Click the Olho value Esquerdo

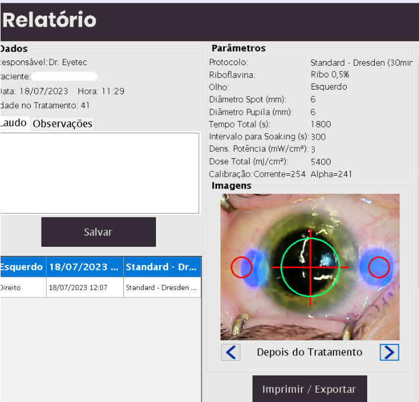tap(329, 87)
